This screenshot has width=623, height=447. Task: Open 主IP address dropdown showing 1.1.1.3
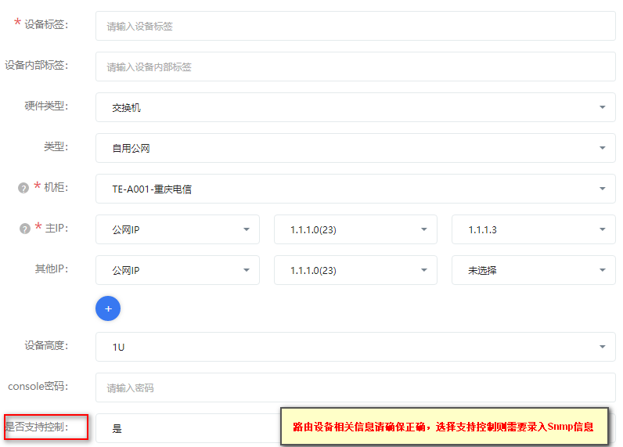534,229
